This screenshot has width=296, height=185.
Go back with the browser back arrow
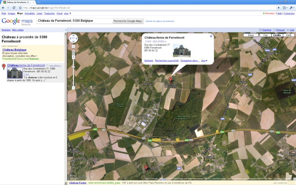tap(3, 8)
